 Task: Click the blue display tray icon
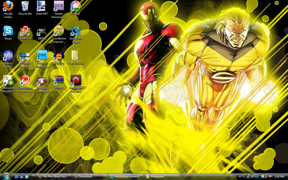(256, 176)
